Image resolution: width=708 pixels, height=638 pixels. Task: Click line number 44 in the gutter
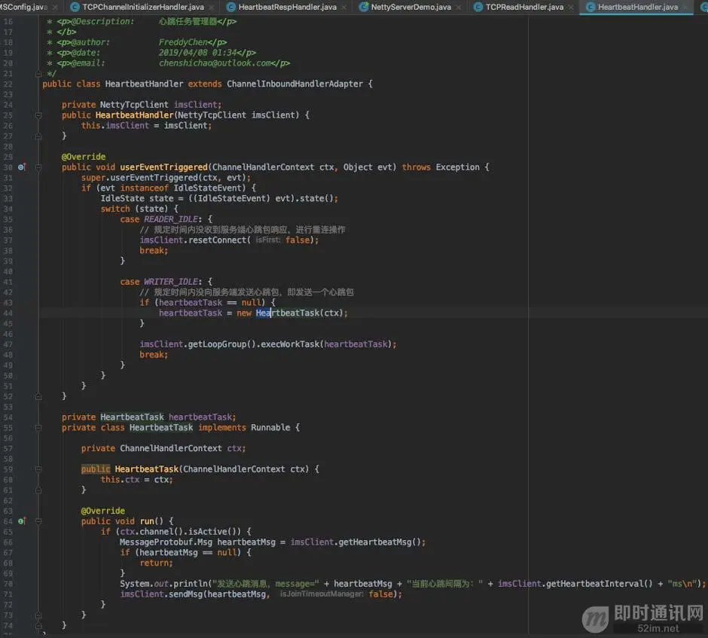coord(8,313)
